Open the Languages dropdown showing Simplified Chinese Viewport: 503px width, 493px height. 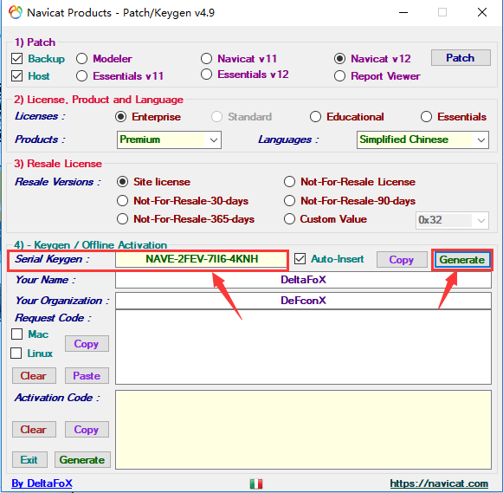(x=422, y=139)
